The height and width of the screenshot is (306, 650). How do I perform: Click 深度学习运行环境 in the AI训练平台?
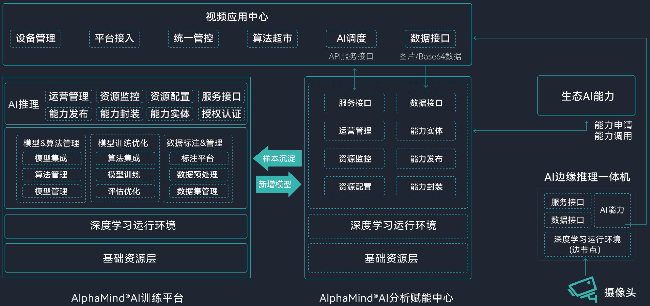126,226
